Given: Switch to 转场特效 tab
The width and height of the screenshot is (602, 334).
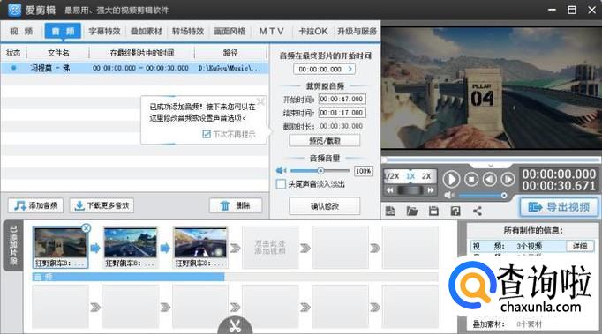Looking at the screenshot, I should 188,32.
